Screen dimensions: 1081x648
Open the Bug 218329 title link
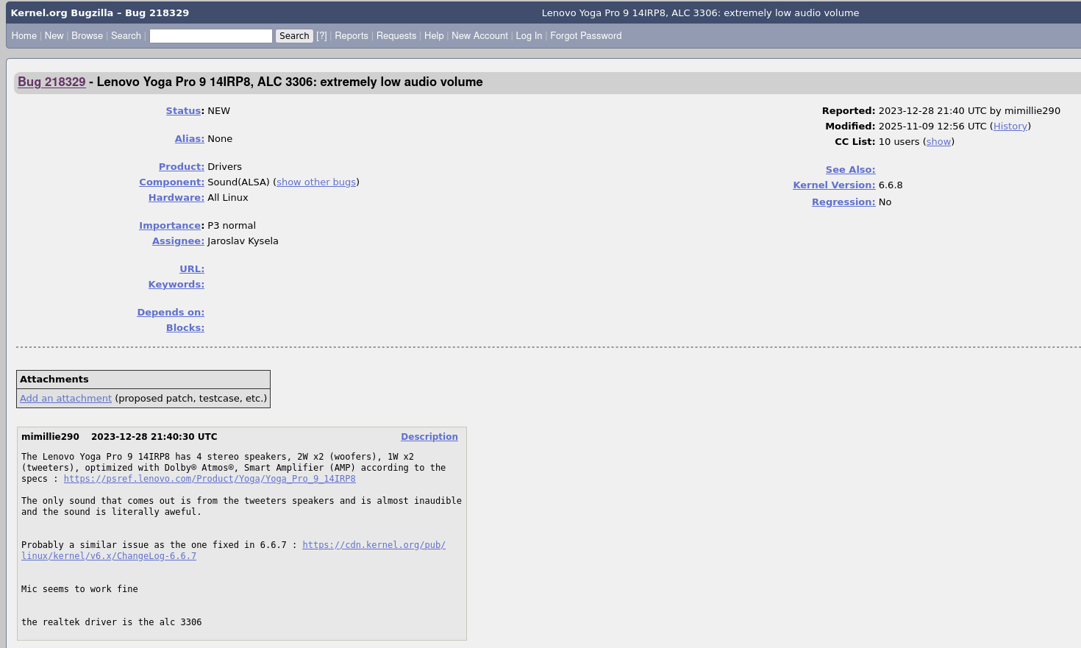(51, 82)
